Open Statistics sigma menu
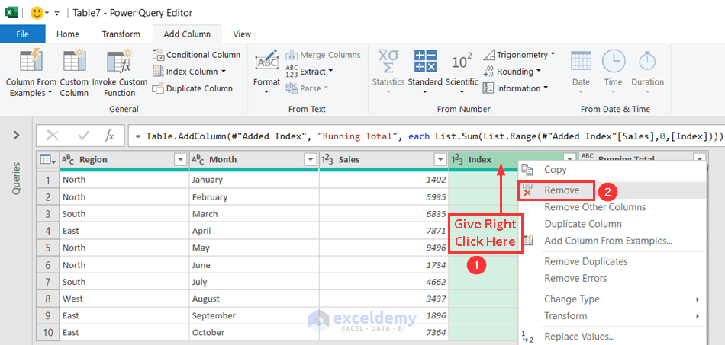This screenshot has width=725, height=345. coord(388,72)
